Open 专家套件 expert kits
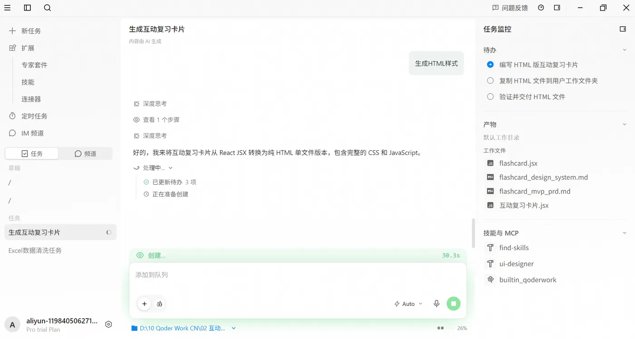Screen dimensions: 635x339 click(34, 65)
